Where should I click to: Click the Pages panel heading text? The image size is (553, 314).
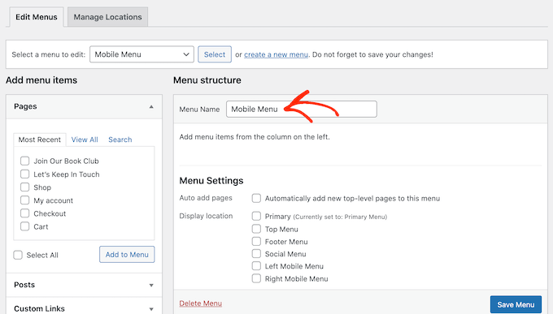pos(25,106)
